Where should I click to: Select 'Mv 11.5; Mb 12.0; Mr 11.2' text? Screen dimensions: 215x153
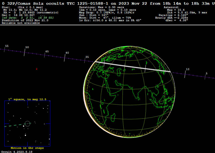(25, 10)
